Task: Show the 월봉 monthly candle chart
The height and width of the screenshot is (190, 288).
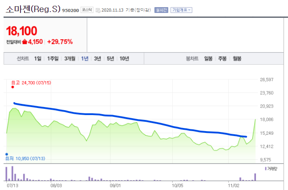Action: coord(237,58)
